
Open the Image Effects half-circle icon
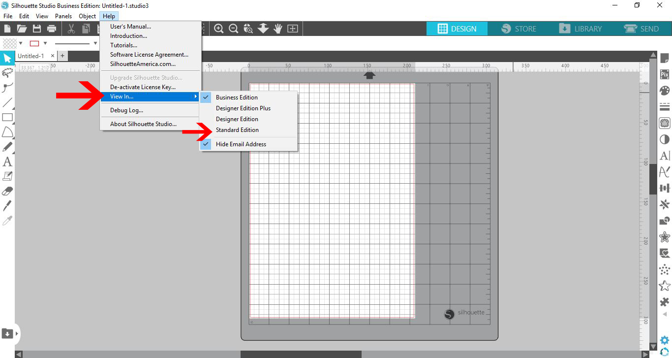665,139
